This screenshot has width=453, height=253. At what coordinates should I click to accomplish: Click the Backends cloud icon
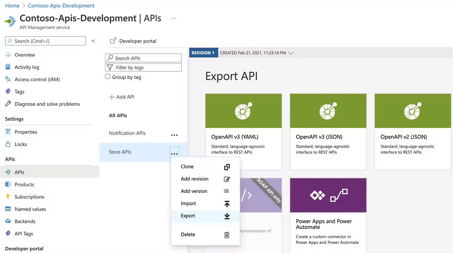pyautogui.click(x=8, y=221)
